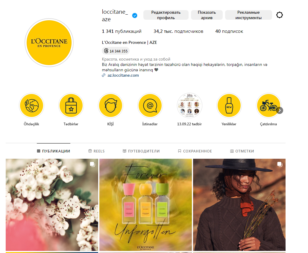Switch to the Путеводители tab

(141, 151)
